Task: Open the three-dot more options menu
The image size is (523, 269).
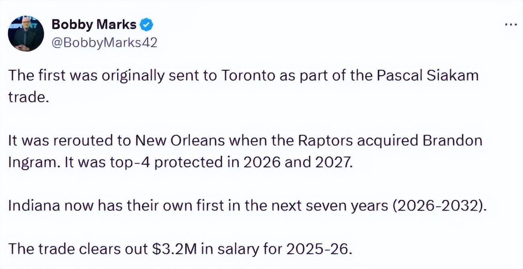Action: pos(510,24)
